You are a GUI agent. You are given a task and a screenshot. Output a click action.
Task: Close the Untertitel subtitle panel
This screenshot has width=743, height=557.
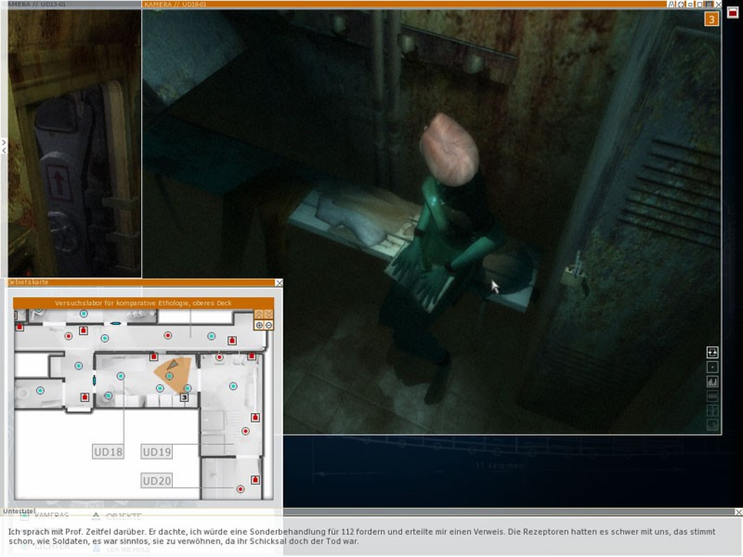click(x=738, y=512)
